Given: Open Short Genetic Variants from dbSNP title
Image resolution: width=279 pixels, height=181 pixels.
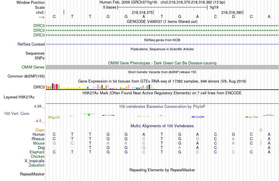Looking at the screenshot, I should click(162, 72).
